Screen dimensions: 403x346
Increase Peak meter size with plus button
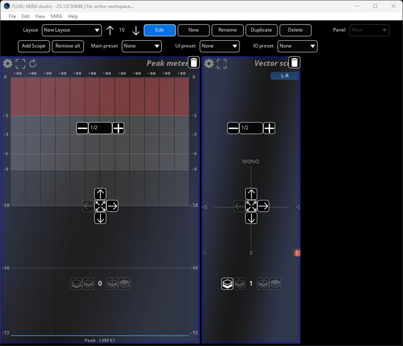118,128
